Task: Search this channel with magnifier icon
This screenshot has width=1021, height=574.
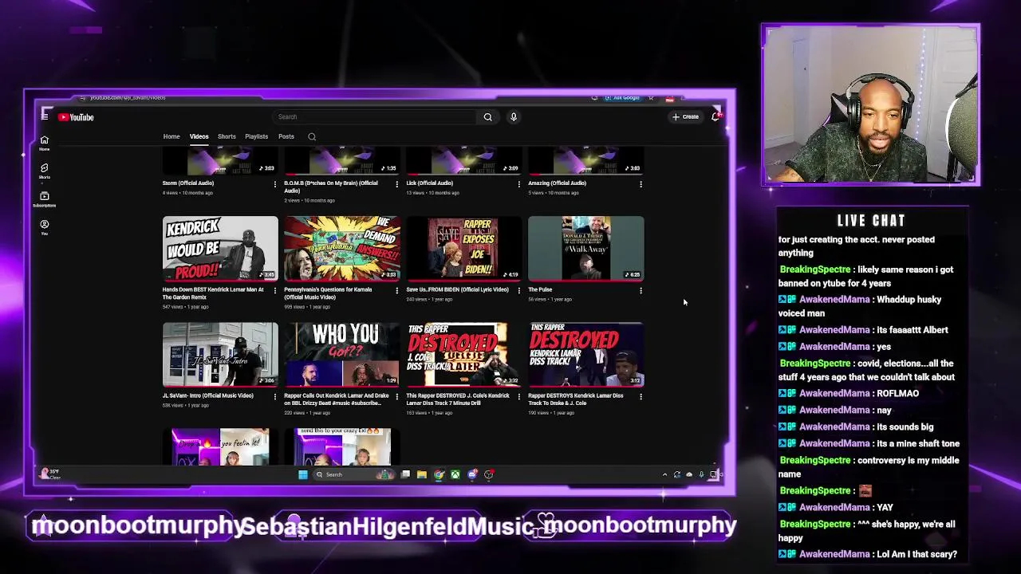Action: point(312,136)
